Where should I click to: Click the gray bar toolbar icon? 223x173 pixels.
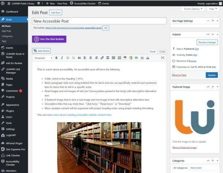pos(142,58)
